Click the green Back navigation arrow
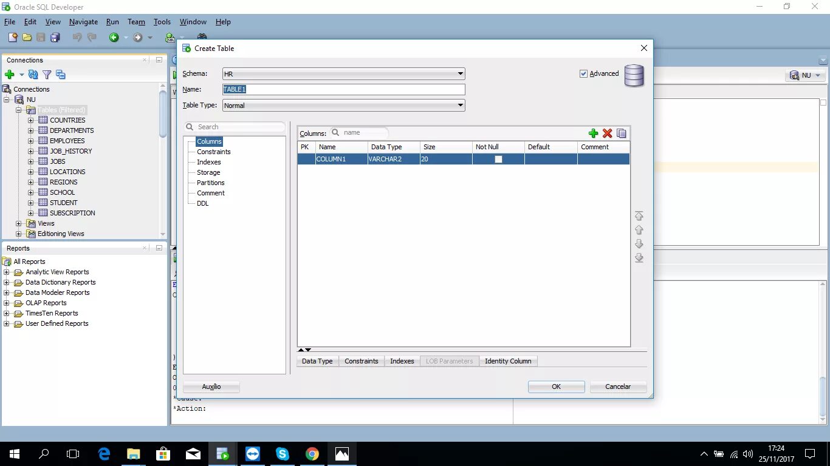 click(114, 38)
